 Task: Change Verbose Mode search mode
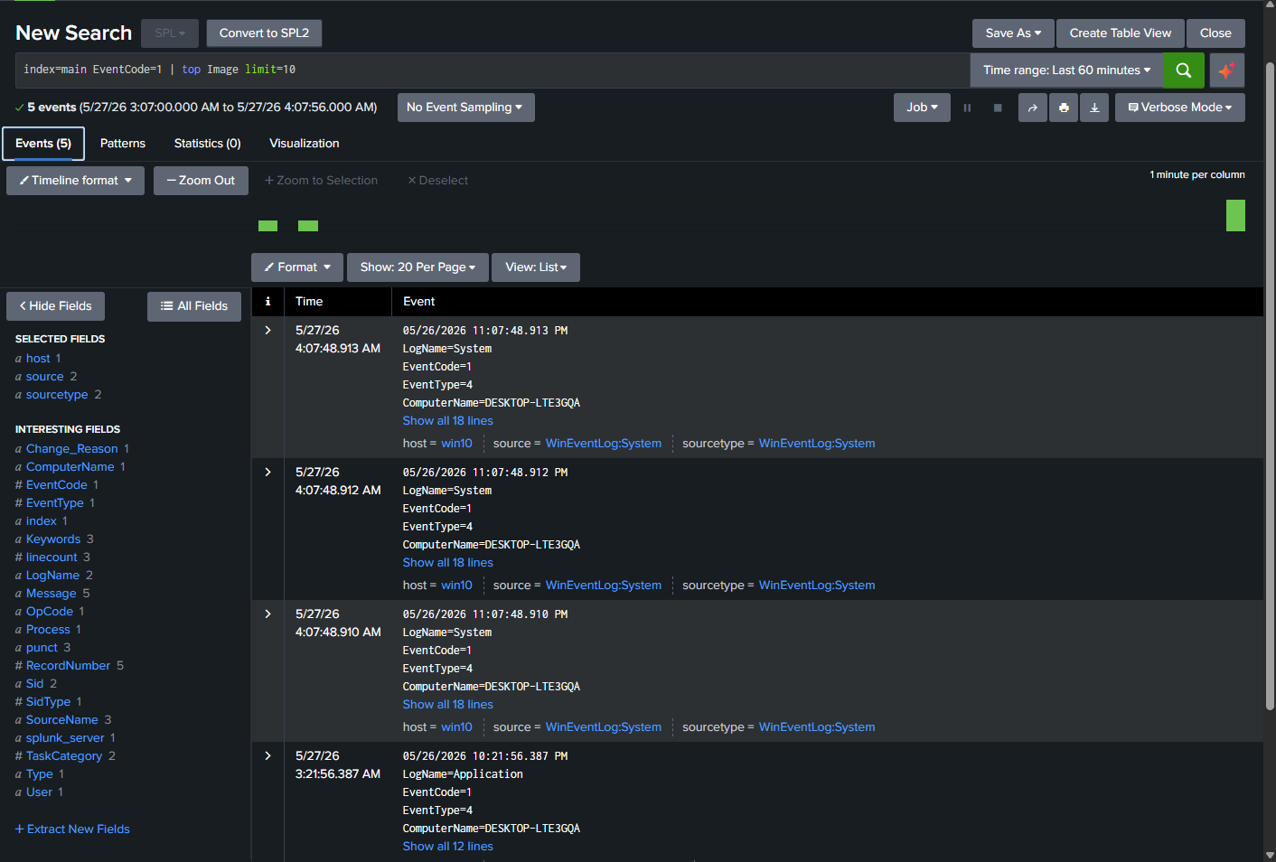pos(1179,108)
